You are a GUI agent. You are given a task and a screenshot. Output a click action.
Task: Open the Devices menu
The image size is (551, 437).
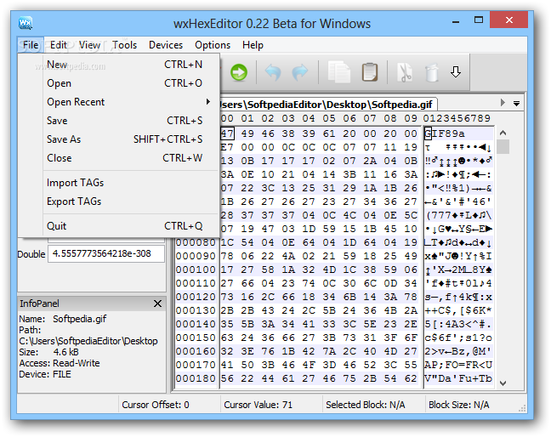click(166, 45)
